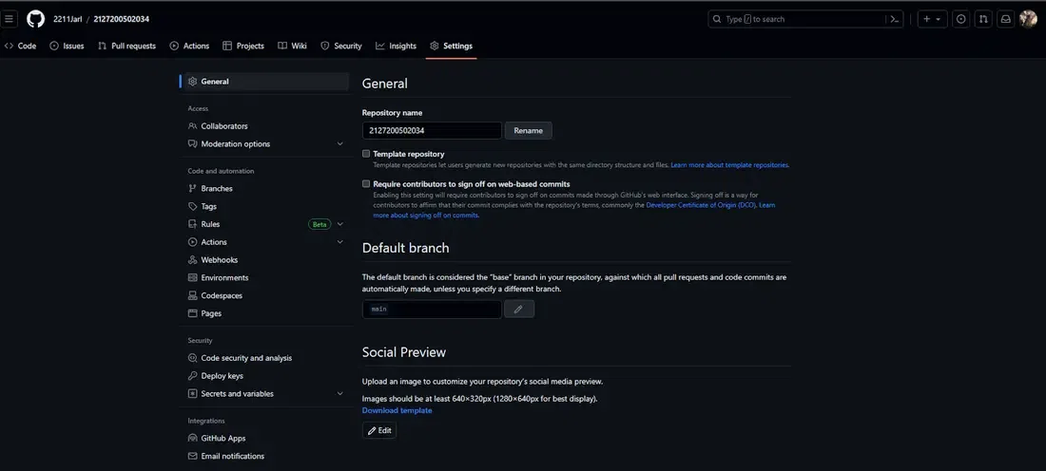Open the Actions repository tab
Image resolution: width=1046 pixels, height=471 pixels.
(x=189, y=46)
